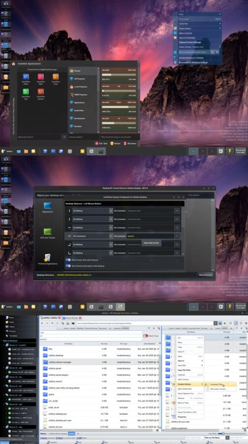Viewport: 248px width, 444px height.
Task: Select the Local Programs category
Action: point(83,87)
